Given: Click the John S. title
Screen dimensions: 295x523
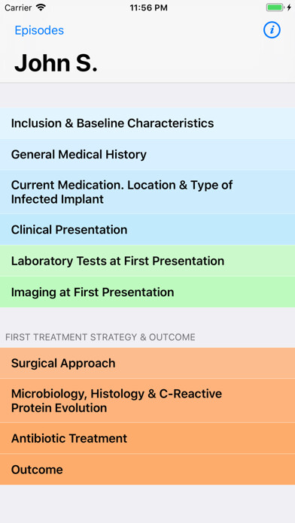Looking at the screenshot, I should (56, 63).
